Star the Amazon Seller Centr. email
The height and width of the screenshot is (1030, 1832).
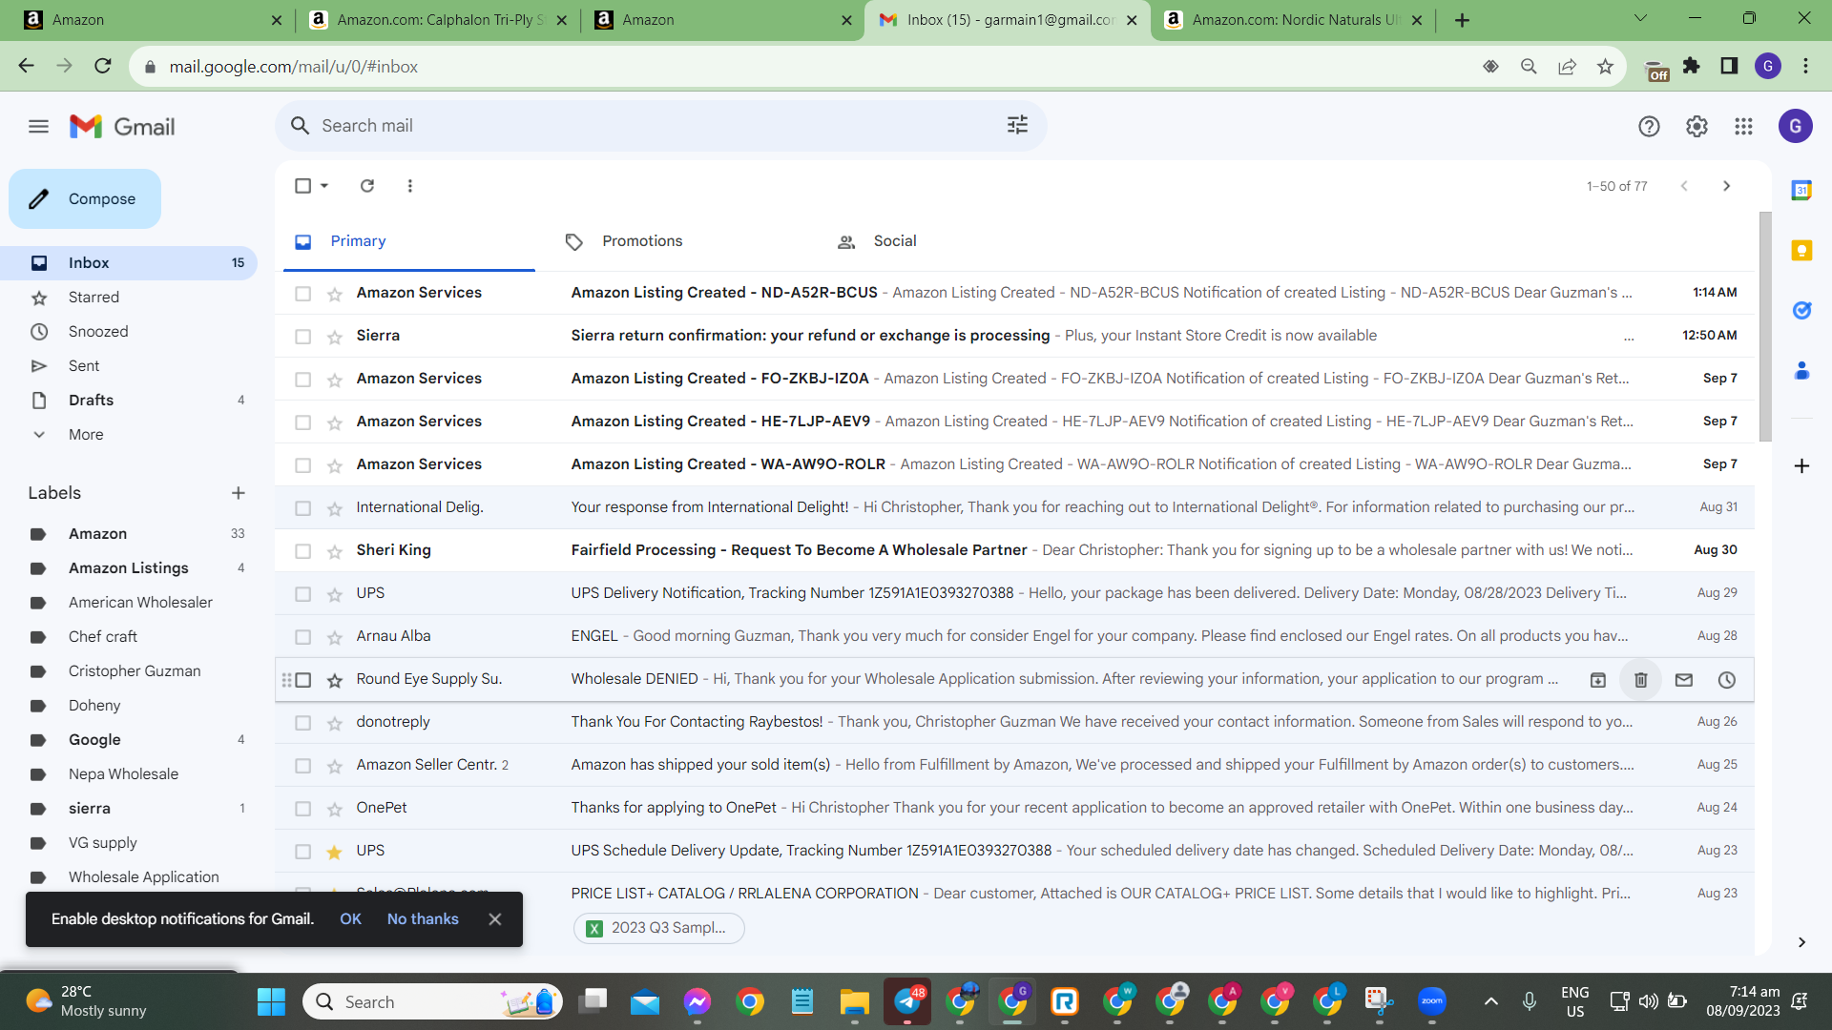pyautogui.click(x=335, y=766)
